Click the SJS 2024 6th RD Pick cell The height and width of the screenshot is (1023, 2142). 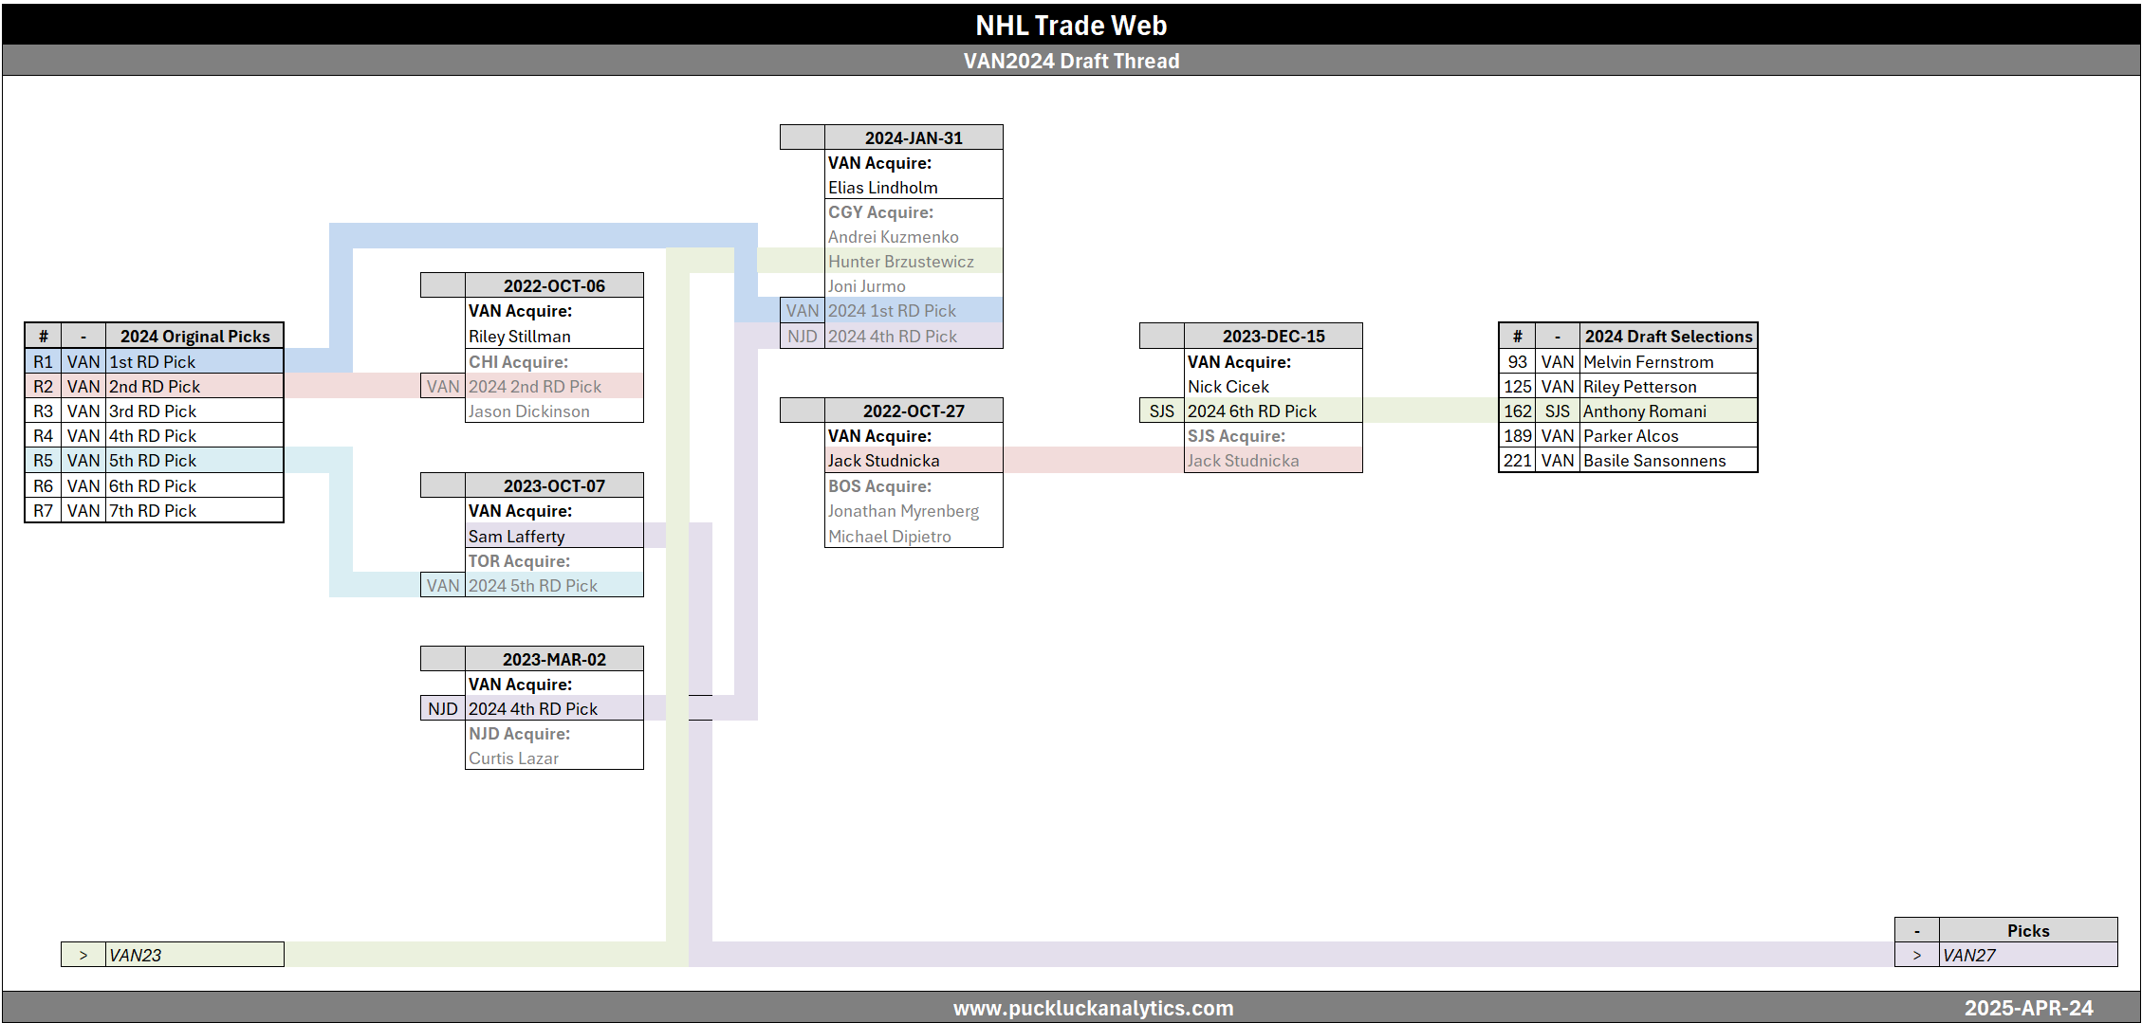pos(1251,411)
